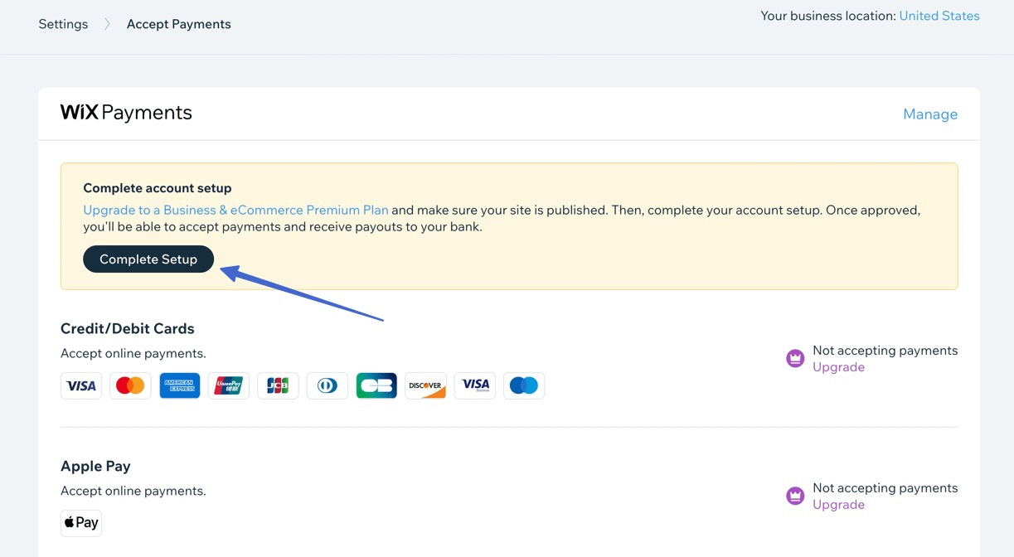Click the UnionPay card icon
The image size is (1014, 557).
pos(228,385)
